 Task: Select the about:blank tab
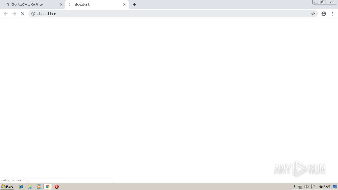[97, 4]
